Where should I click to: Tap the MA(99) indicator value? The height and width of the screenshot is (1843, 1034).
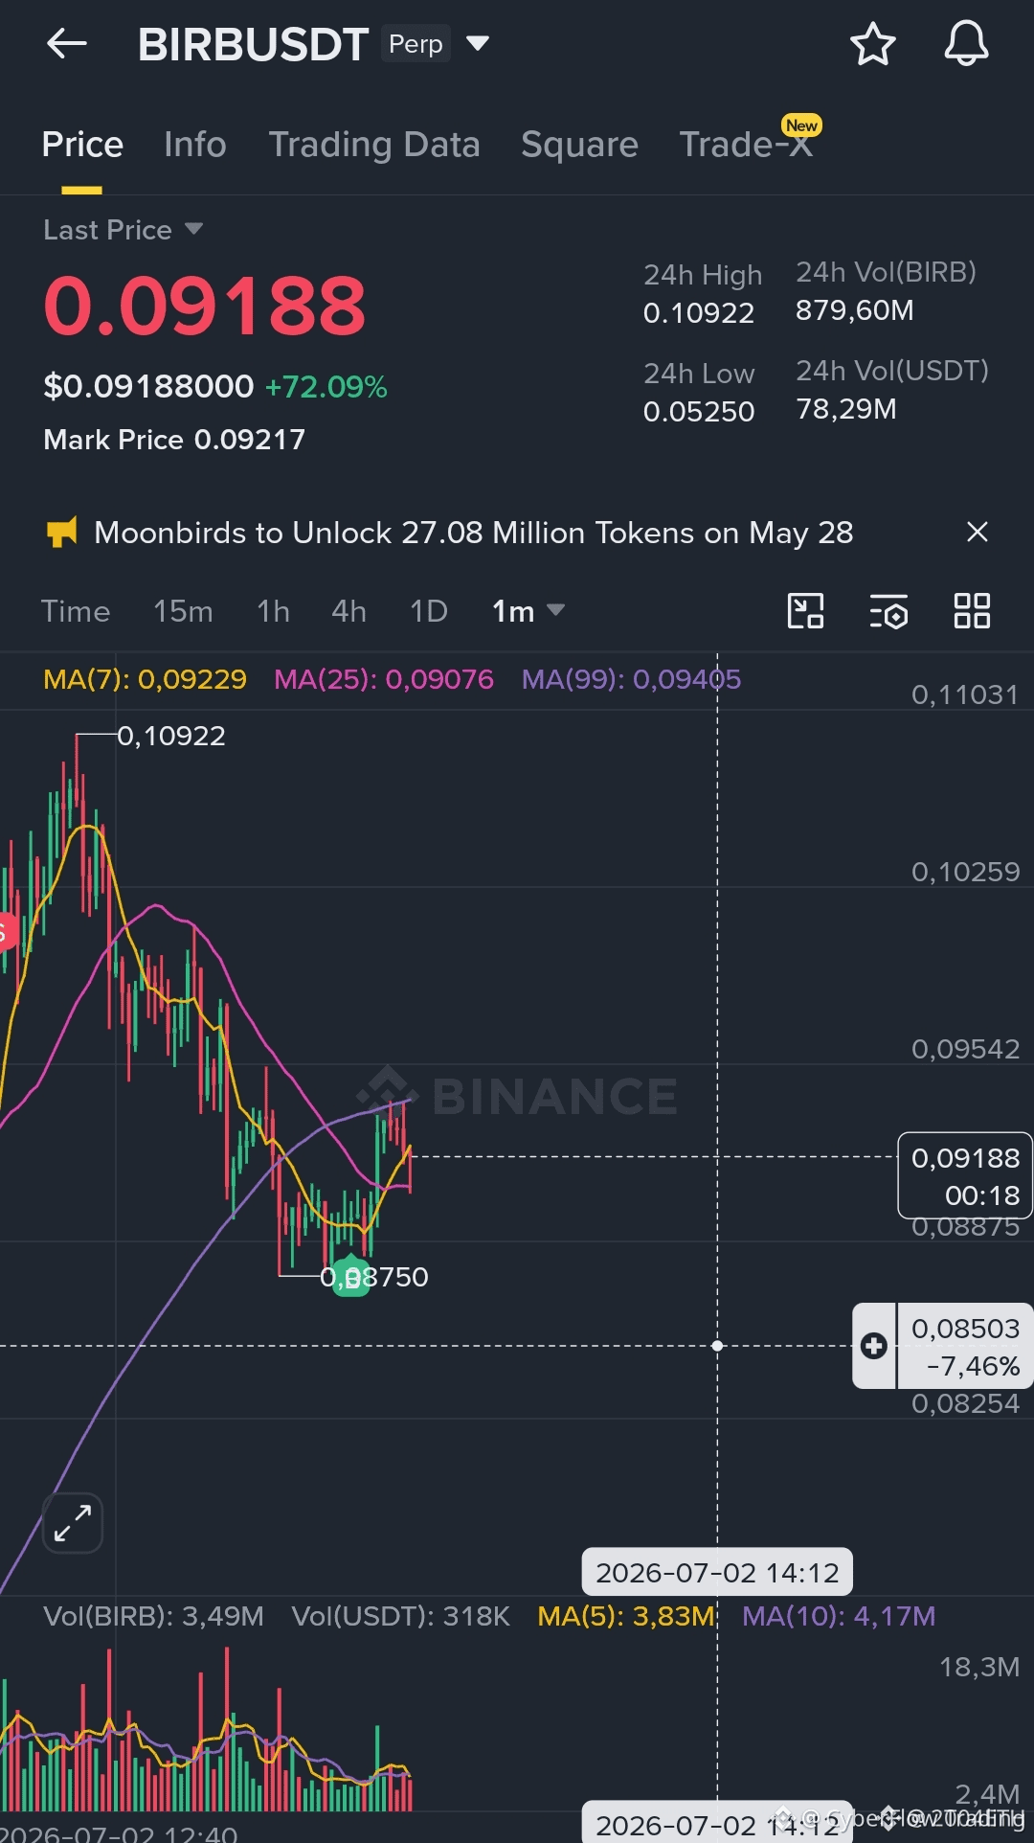click(631, 679)
